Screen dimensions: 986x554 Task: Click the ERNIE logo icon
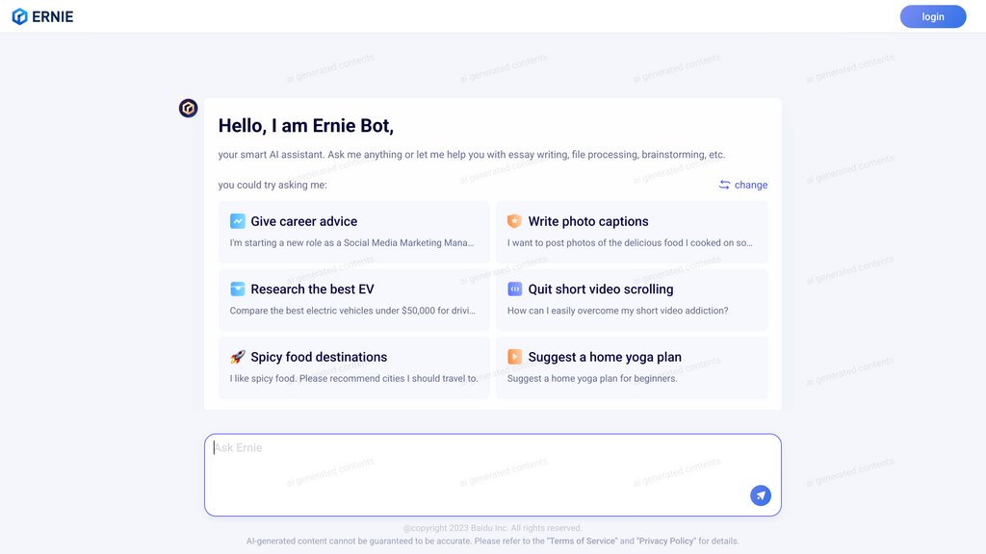19,16
